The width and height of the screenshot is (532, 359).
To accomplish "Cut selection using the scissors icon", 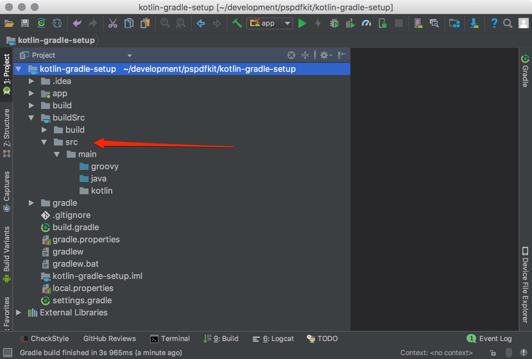I will [x=113, y=23].
